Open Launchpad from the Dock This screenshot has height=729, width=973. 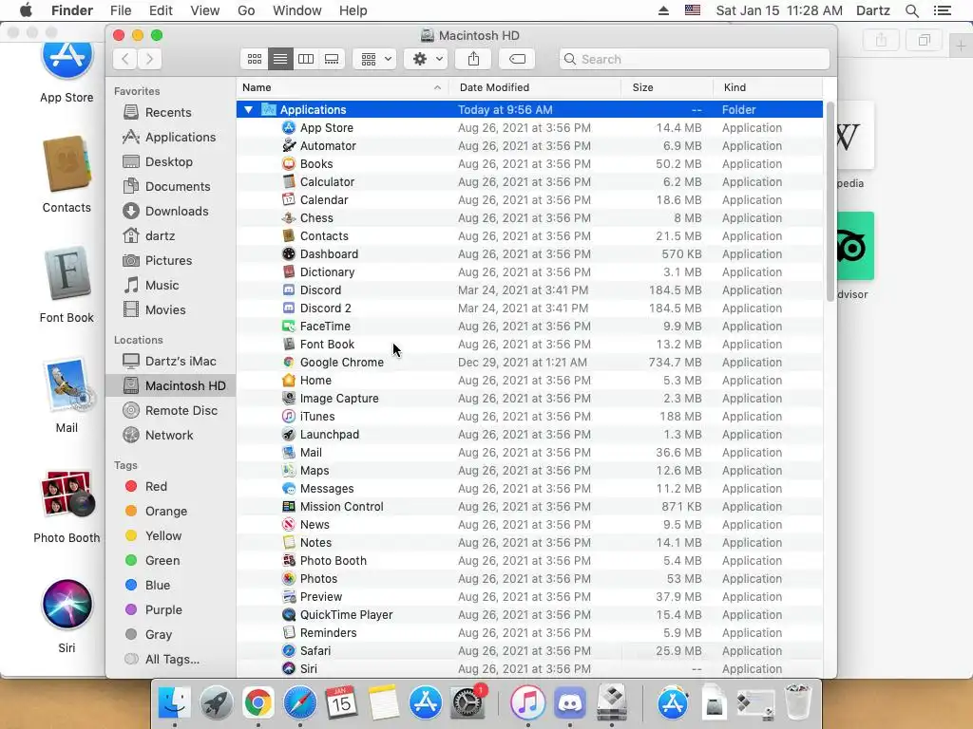tap(216, 703)
